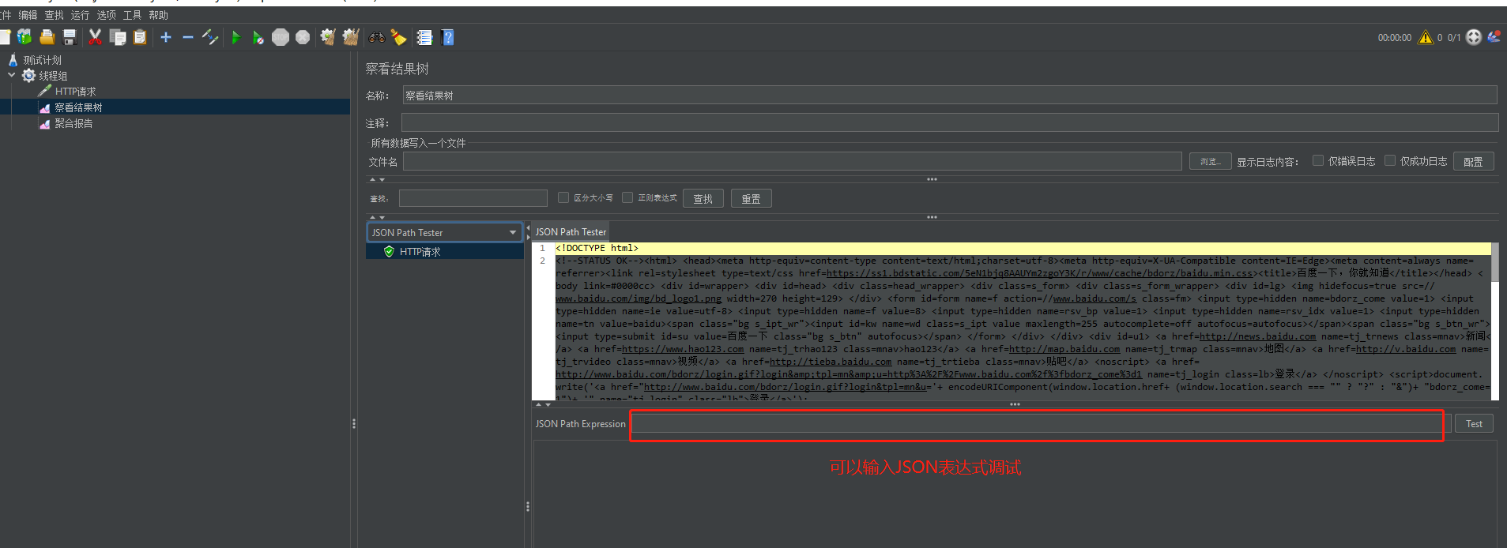Save the test plan with floppy icon
This screenshot has width=1507, height=548.
click(70, 37)
